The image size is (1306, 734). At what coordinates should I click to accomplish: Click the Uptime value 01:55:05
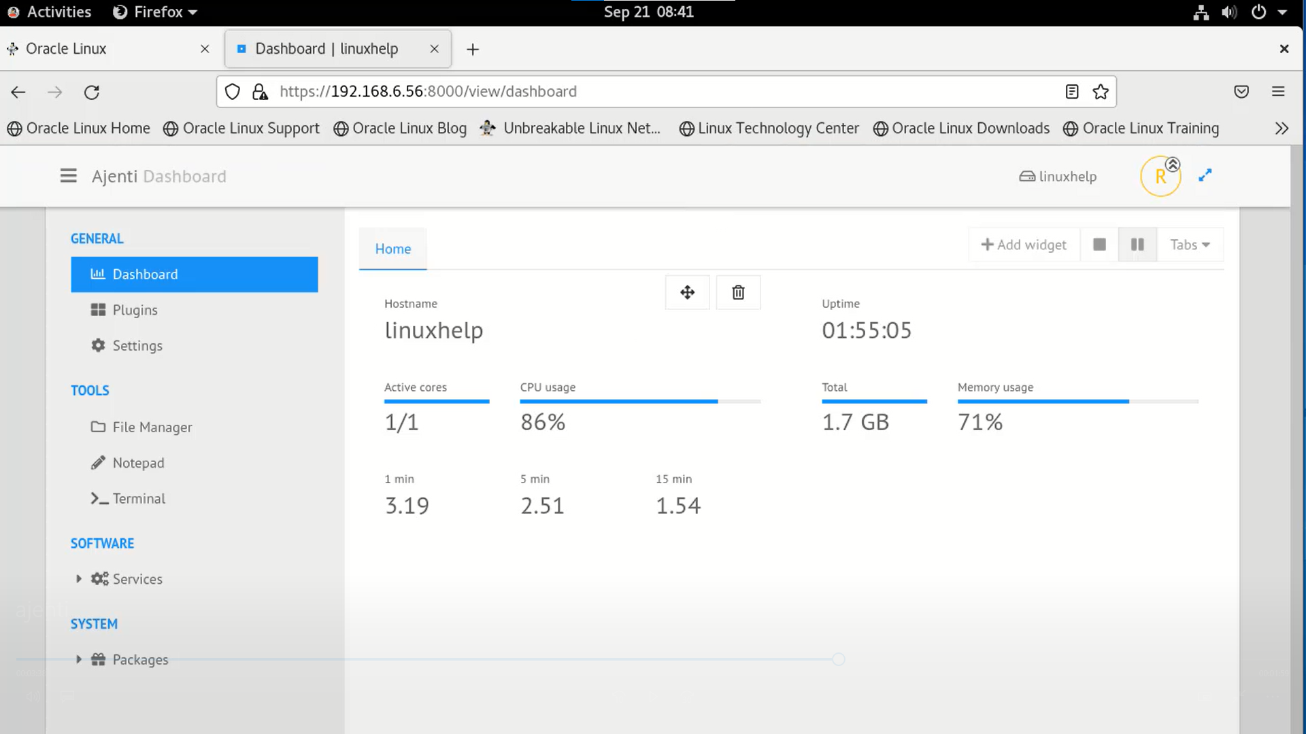click(867, 330)
